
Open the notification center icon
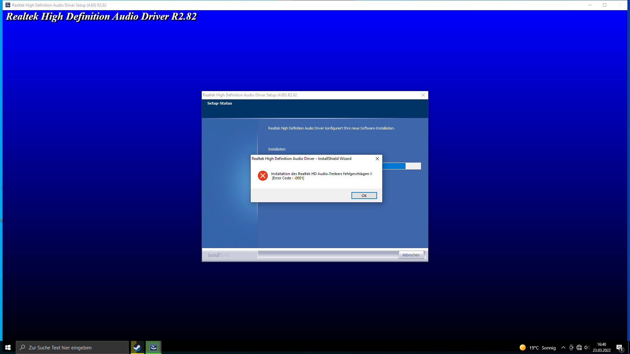(619, 347)
